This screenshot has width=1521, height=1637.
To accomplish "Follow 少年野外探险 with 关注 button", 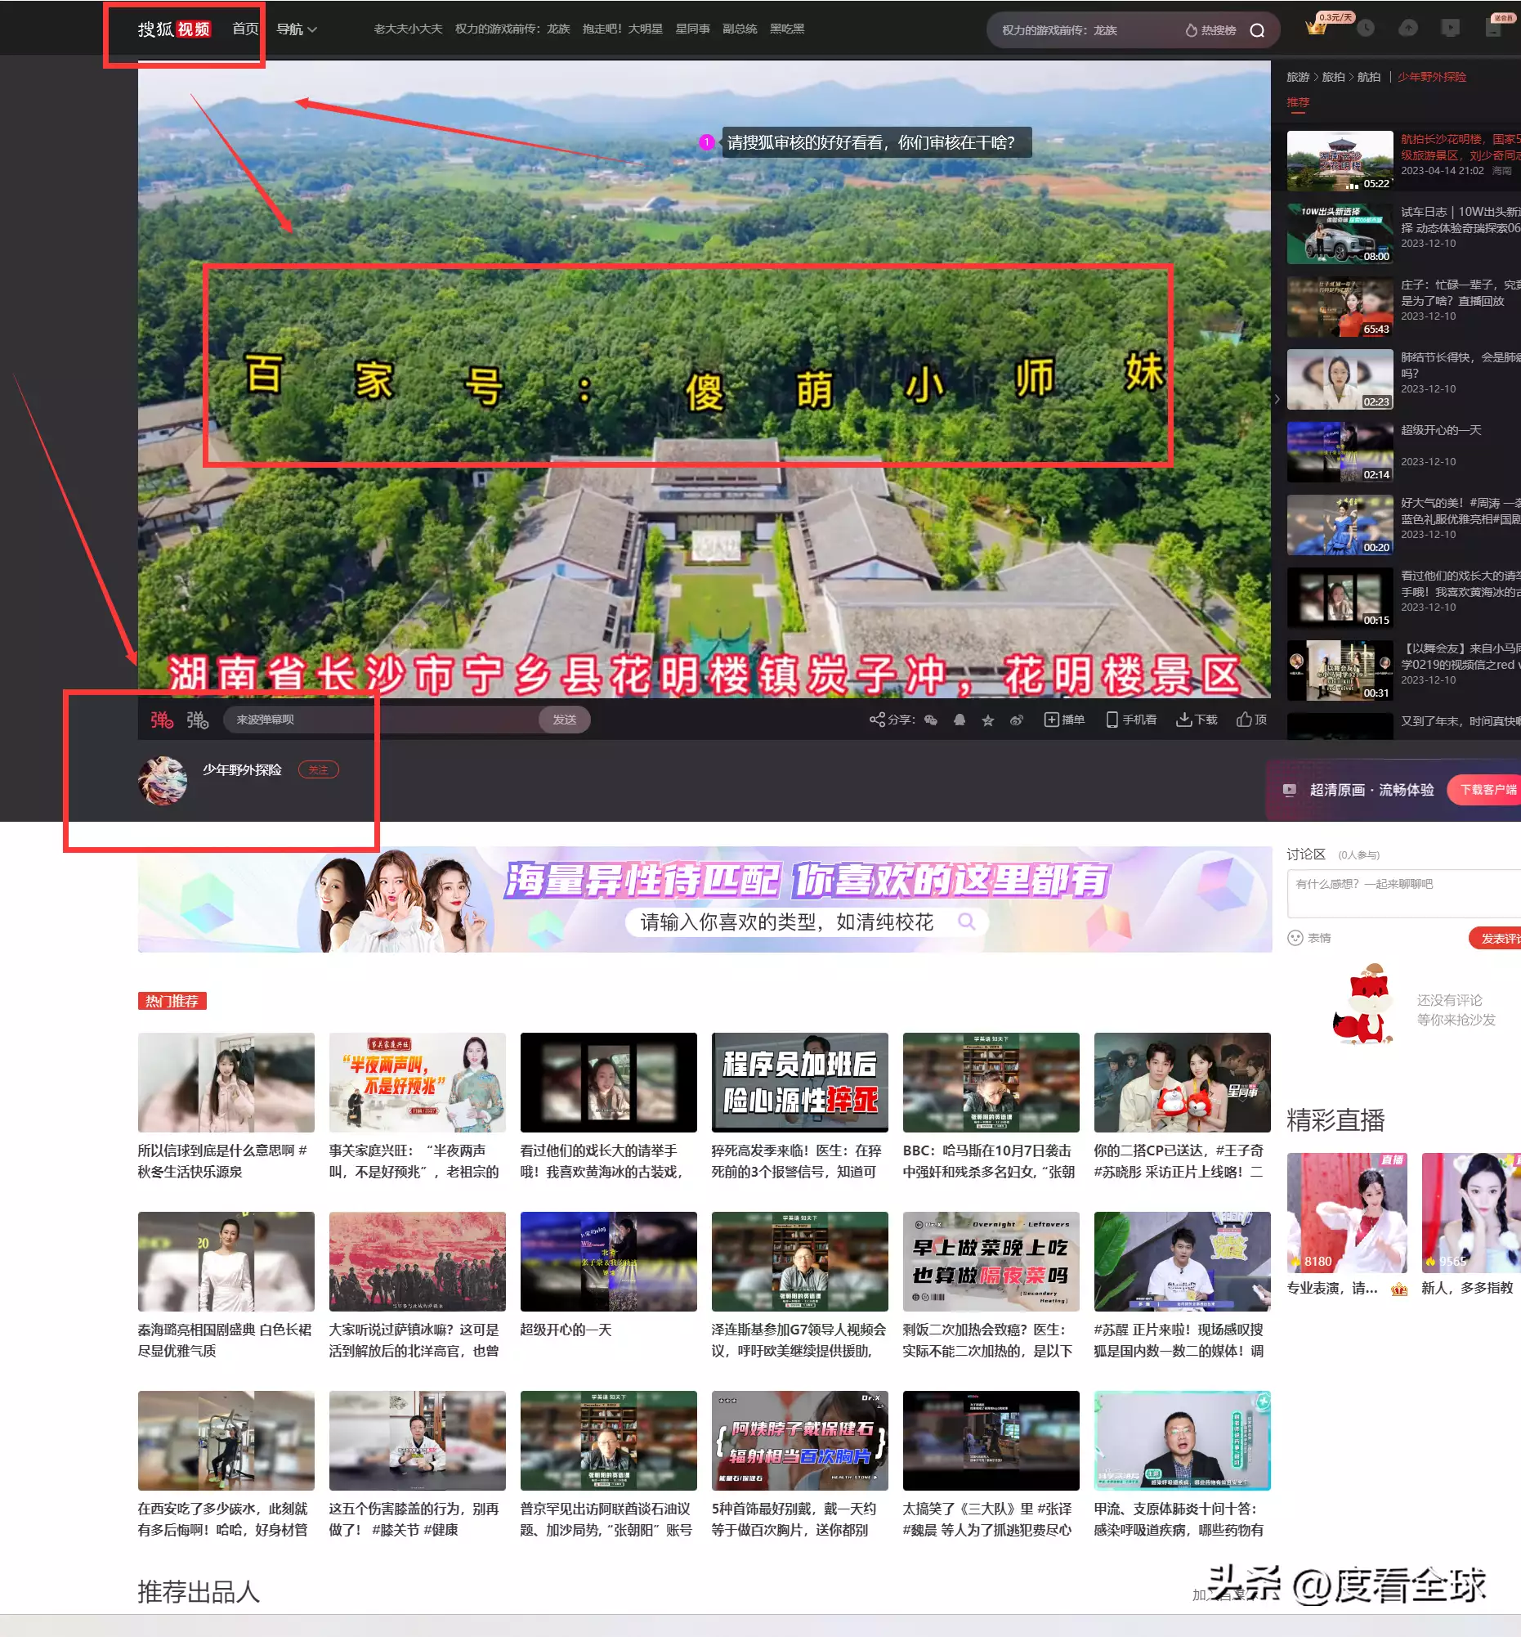I will pos(319,770).
